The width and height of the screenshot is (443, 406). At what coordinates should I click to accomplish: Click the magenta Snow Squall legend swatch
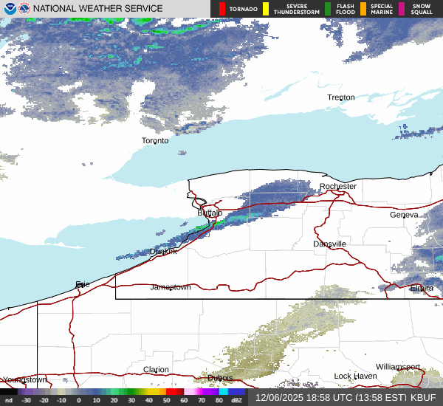coord(402,9)
